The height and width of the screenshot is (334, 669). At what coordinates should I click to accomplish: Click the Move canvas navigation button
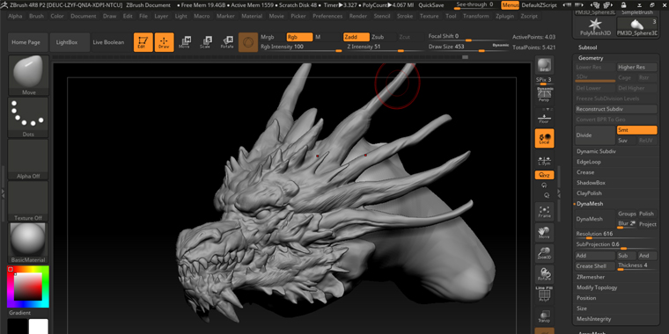(x=544, y=233)
